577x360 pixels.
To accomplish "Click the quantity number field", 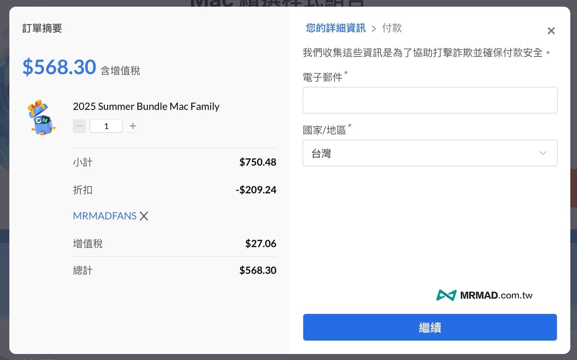I will coord(106,126).
